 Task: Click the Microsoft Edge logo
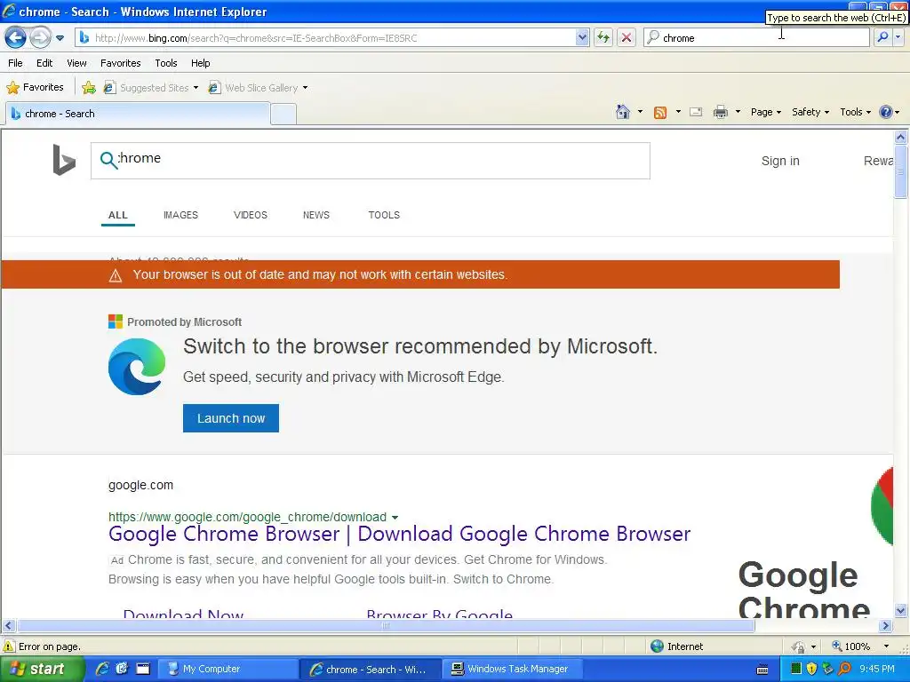[137, 367]
